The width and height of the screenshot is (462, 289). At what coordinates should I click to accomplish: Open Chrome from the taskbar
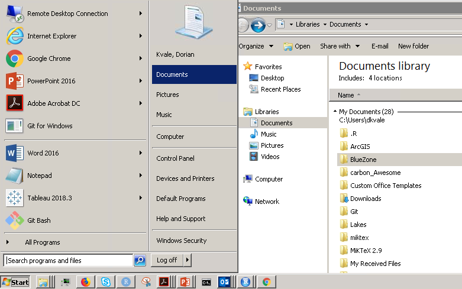(x=267, y=282)
